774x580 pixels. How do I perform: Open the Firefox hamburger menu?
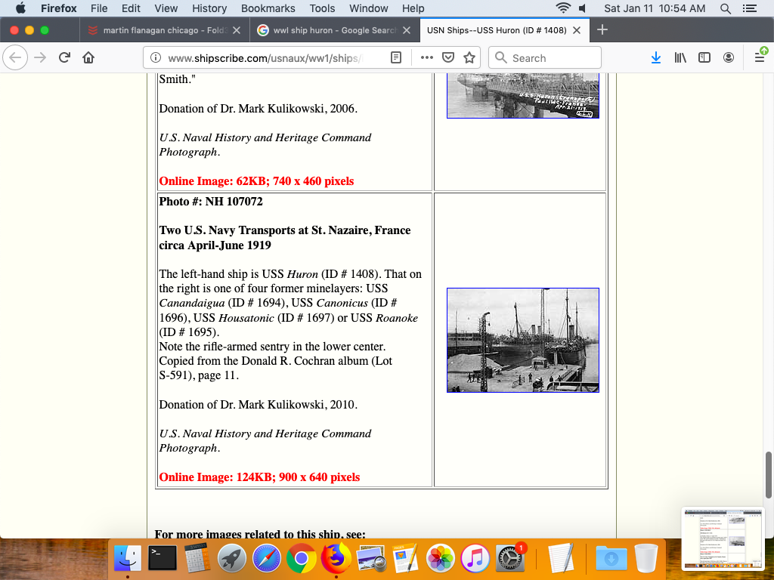point(760,58)
